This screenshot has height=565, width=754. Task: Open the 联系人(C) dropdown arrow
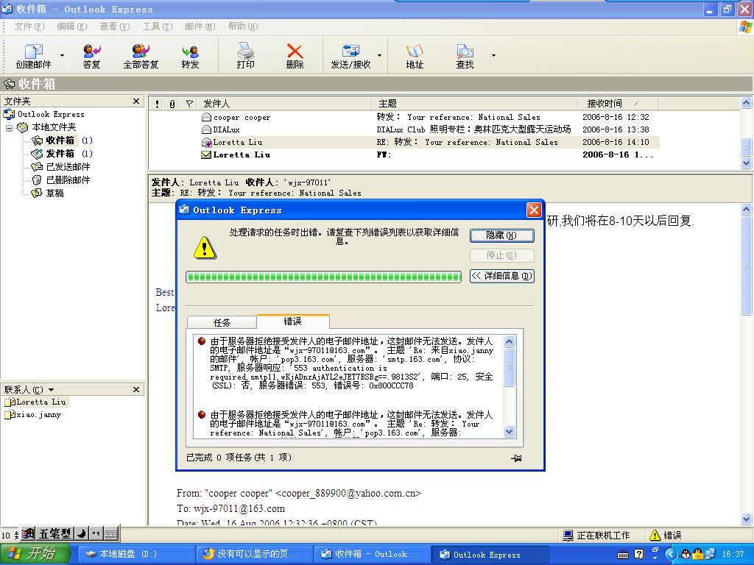(x=51, y=390)
